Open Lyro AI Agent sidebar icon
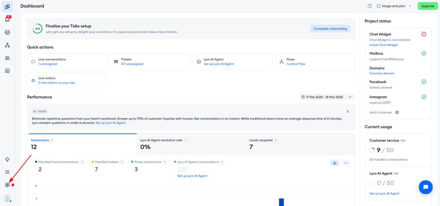 (7, 32)
